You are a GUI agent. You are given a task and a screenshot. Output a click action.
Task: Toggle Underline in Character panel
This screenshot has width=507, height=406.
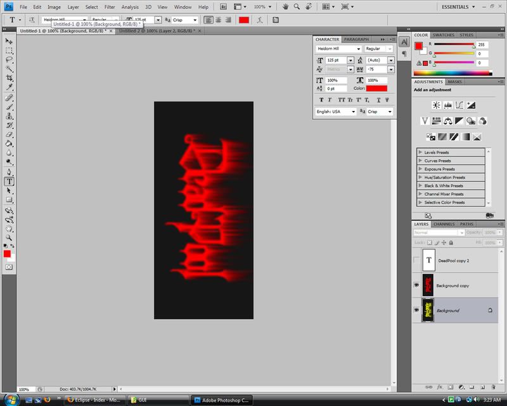[x=378, y=100]
